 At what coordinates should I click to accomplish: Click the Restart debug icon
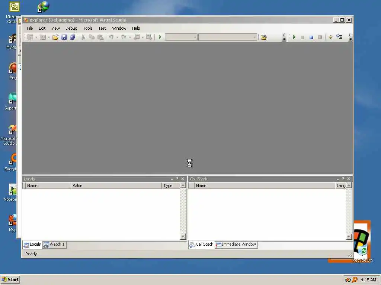click(x=320, y=37)
